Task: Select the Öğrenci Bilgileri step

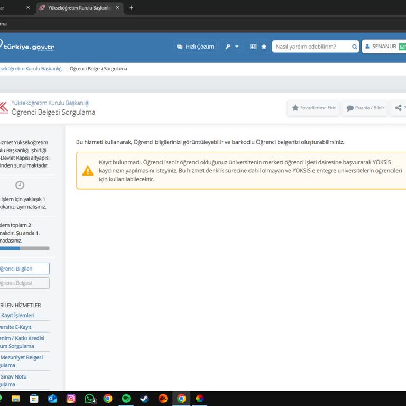Action: pyautogui.click(x=24, y=269)
